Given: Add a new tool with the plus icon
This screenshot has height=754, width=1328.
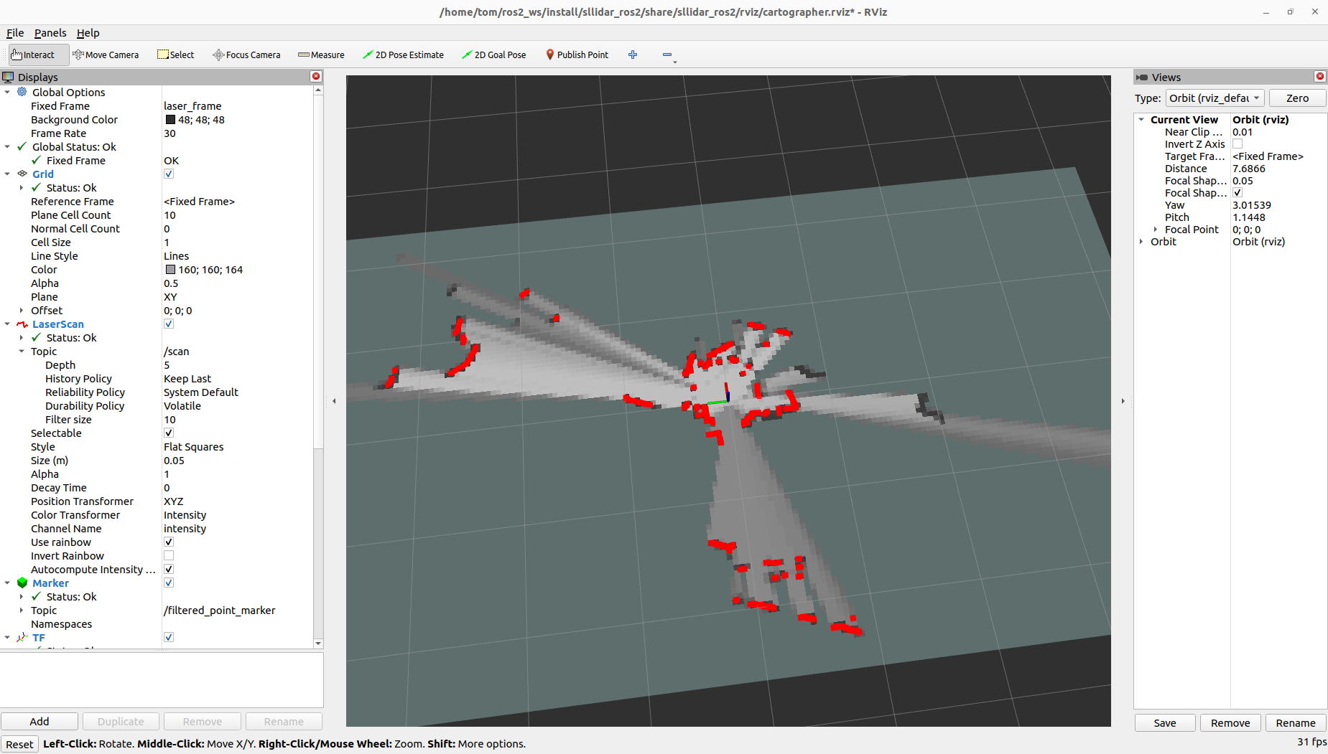Looking at the screenshot, I should click(x=632, y=55).
